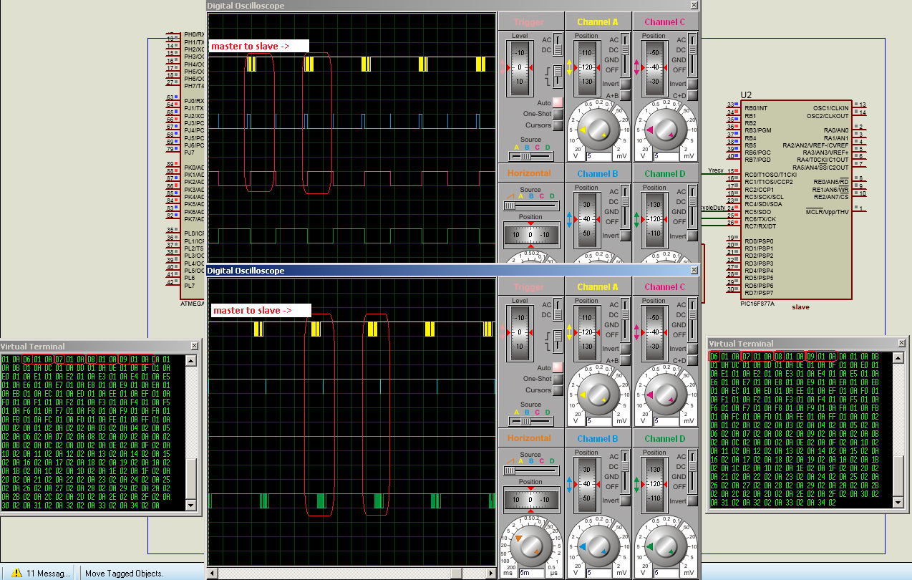Click left arrow of lower oscilloscope scrollbar
The image size is (912, 580).
212,574
